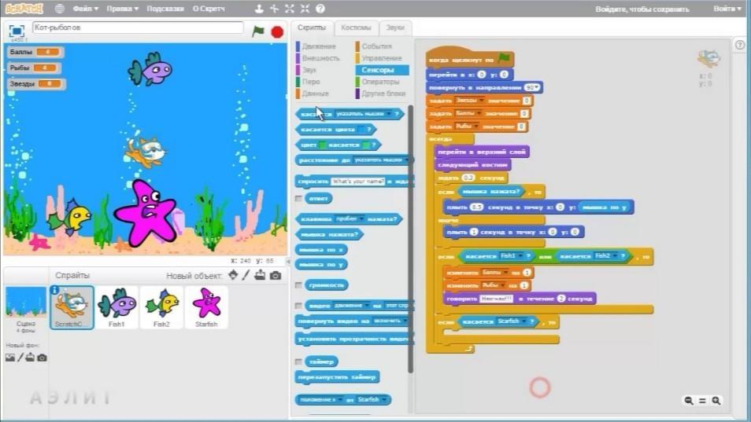Expand the Правка menu
The height and width of the screenshot is (422, 751).
click(x=122, y=9)
